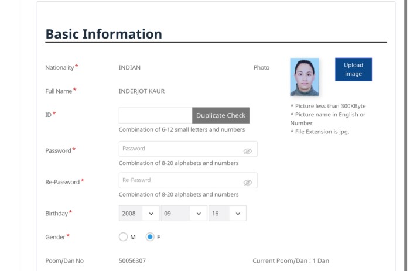
Task: Click the Basic Information heading
Action: tap(104, 34)
